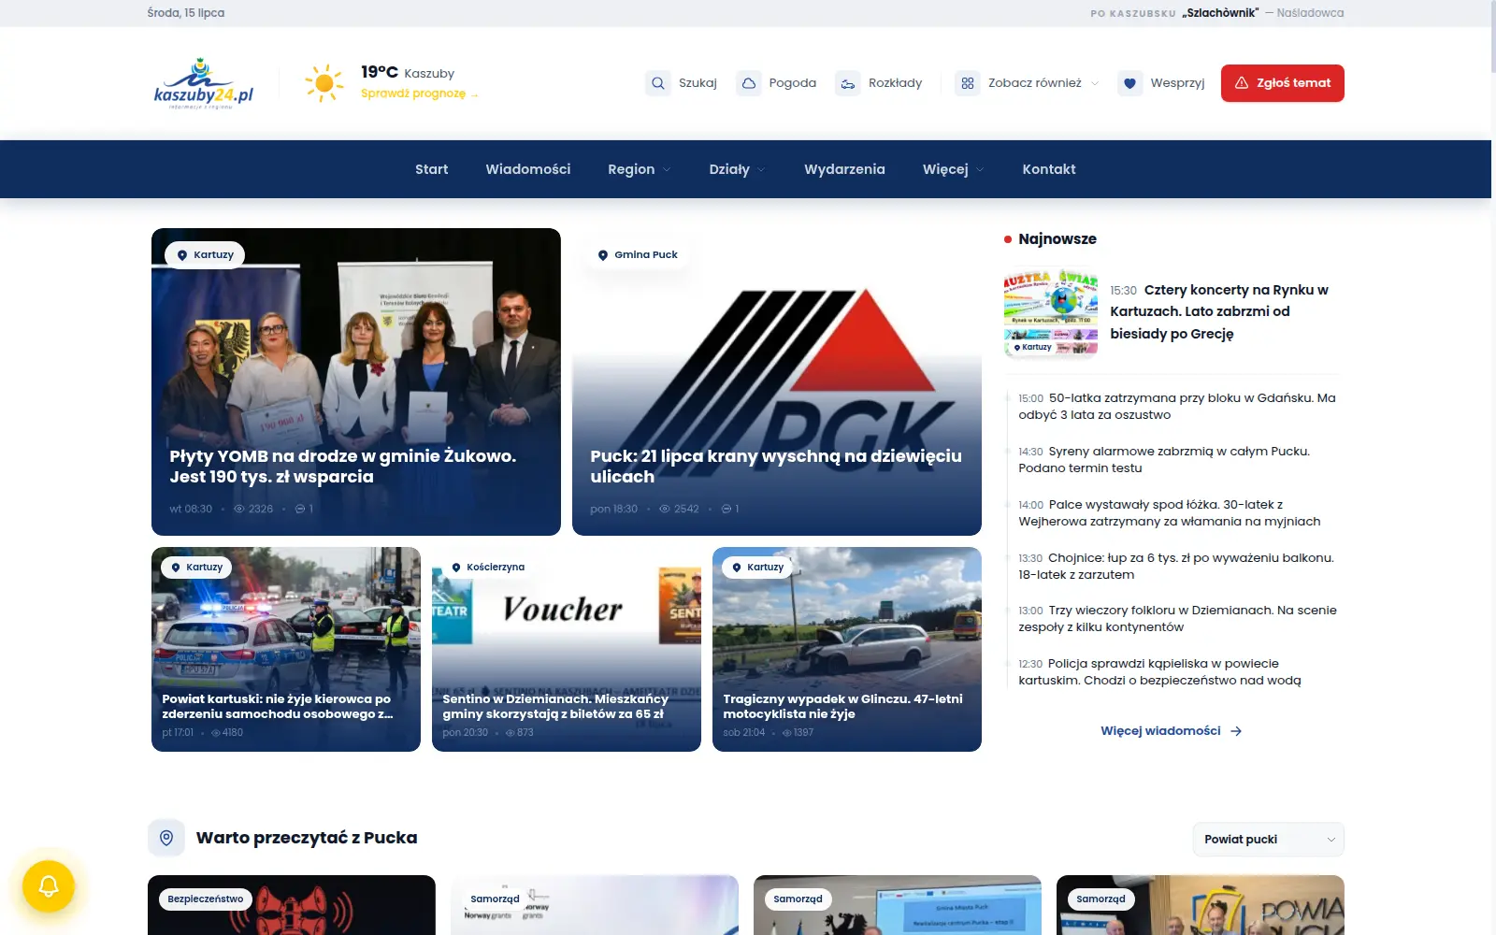
Task: Click the Rozkłady bus icon
Action: coord(848,83)
